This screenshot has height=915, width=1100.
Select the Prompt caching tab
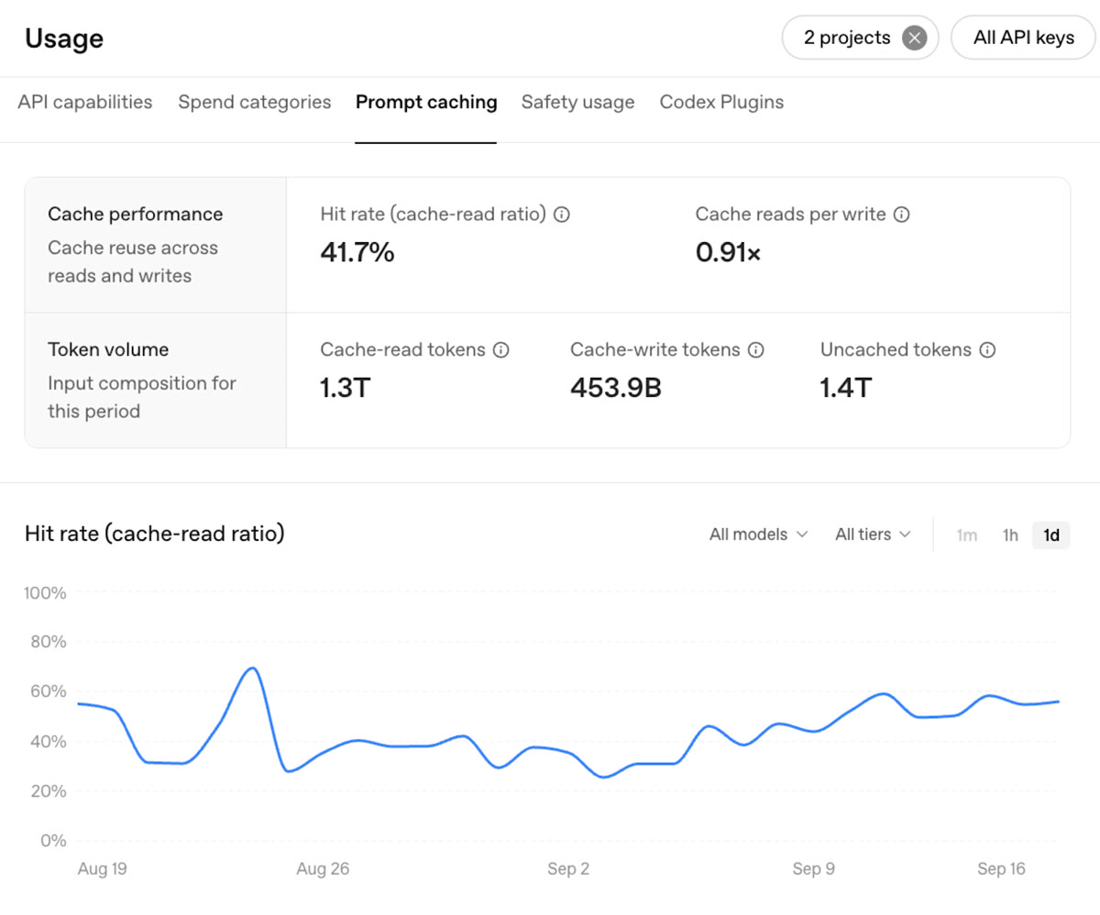(426, 102)
